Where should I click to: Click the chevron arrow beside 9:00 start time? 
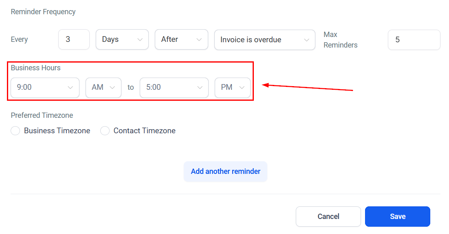[x=70, y=88]
